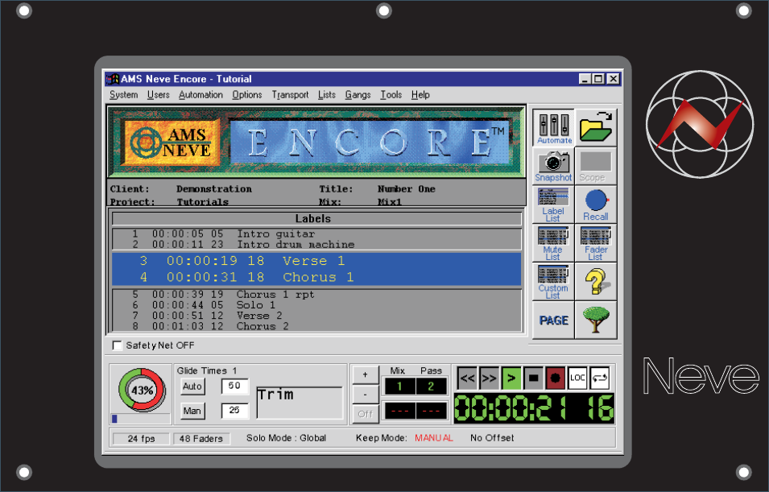Viewport: 769px width, 492px height.
Task: Open the Automate faders panel
Action: (x=553, y=128)
